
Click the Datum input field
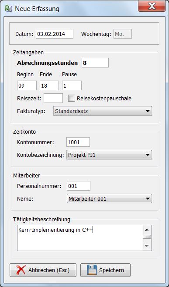tap(55, 34)
